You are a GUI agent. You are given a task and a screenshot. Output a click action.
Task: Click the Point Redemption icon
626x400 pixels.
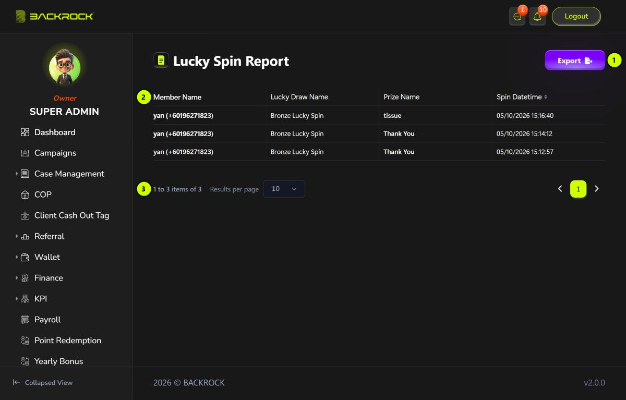click(25, 341)
